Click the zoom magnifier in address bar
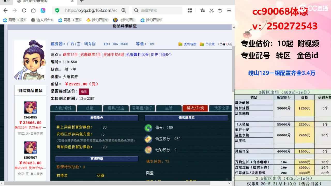The height and width of the screenshot is (186, 331). pyautogui.click(x=124, y=10)
